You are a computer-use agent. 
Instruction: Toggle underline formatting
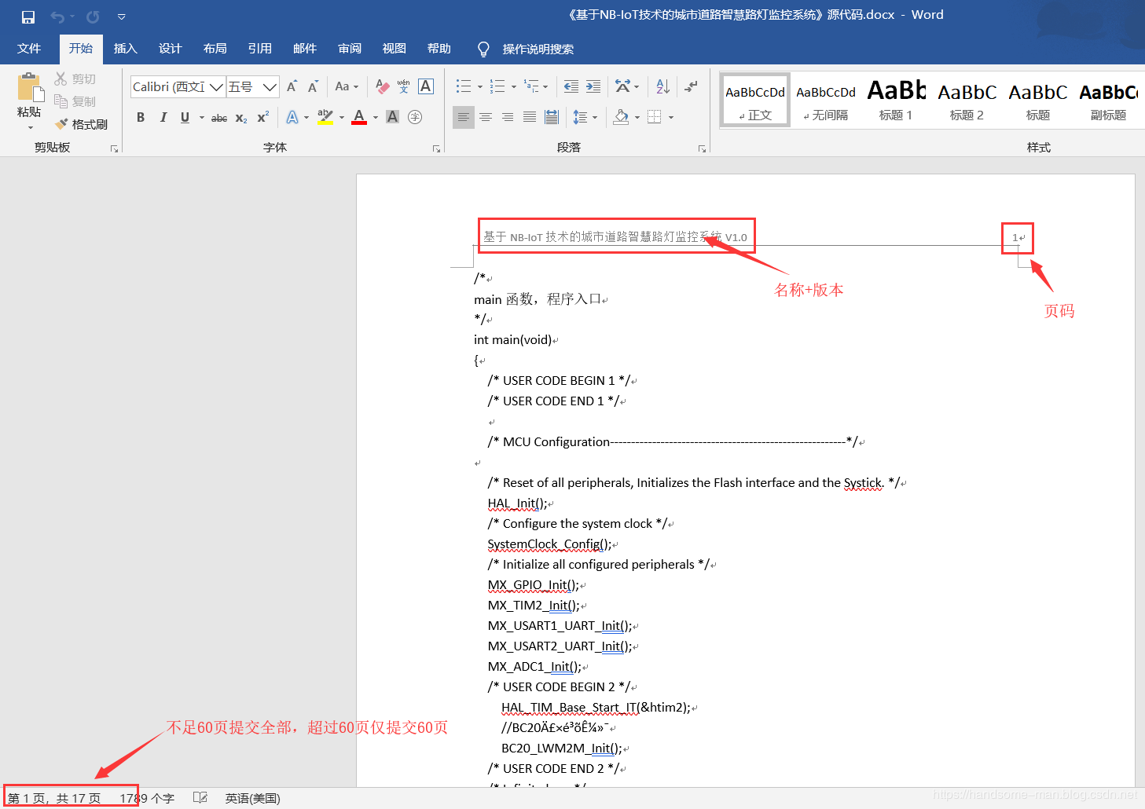pyautogui.click(x=185, y=117)
